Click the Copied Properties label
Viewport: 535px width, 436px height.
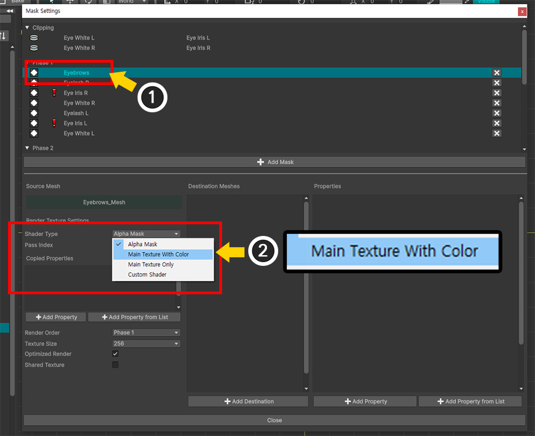tap(49, 258)
